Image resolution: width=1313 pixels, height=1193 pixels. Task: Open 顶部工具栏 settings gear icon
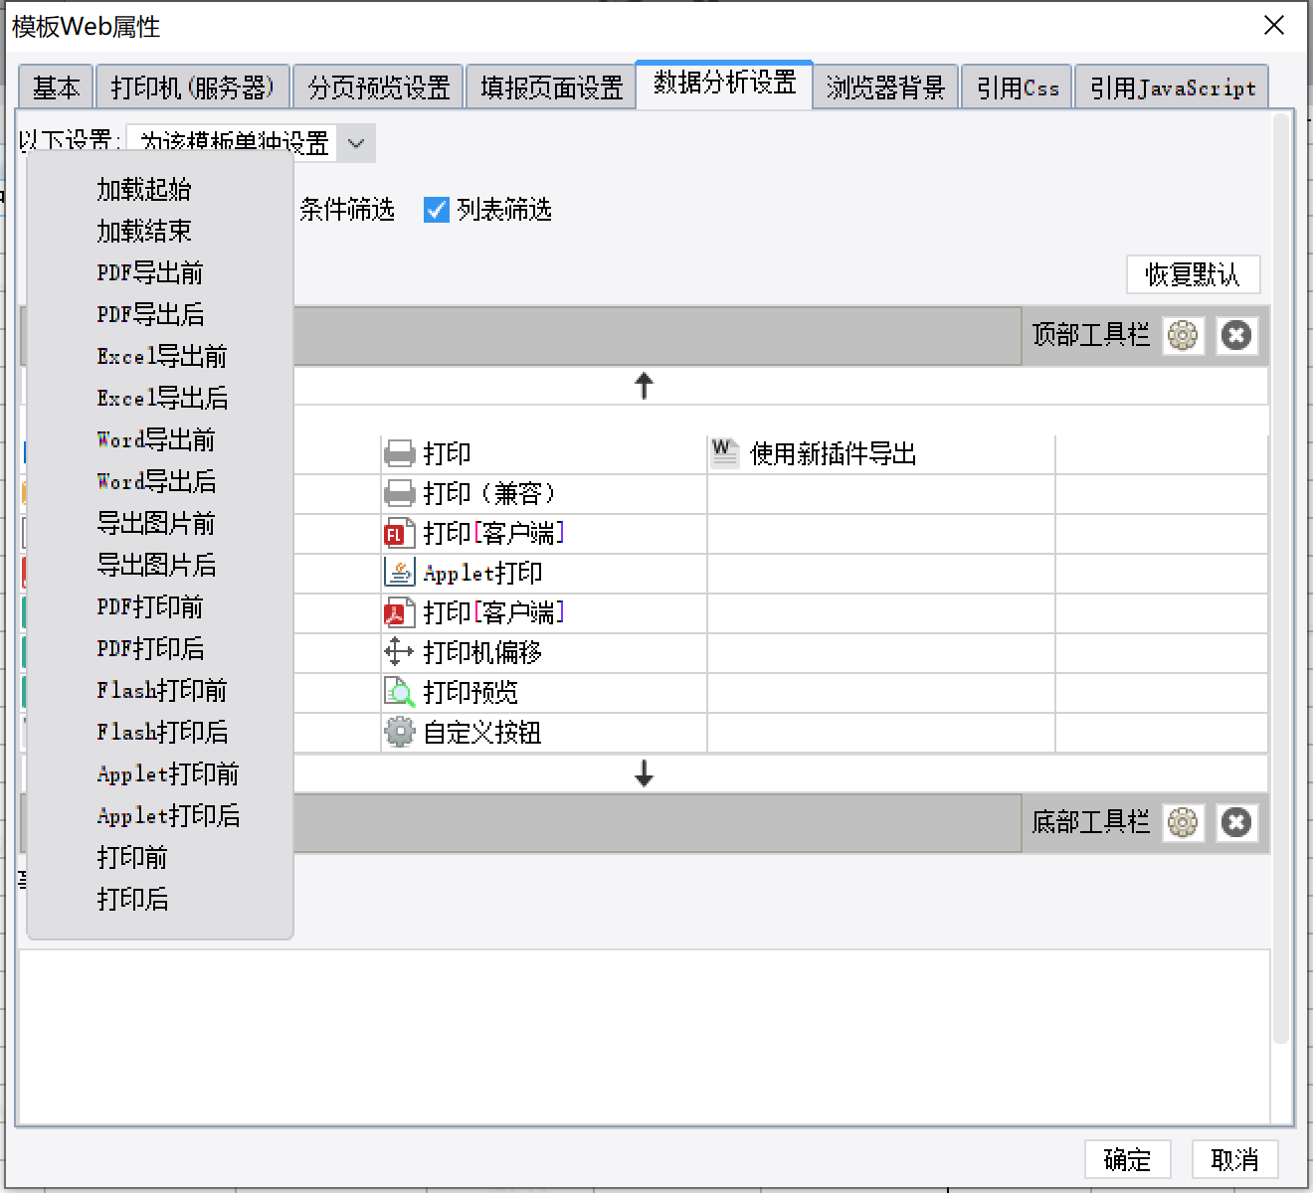coord(1183,336)
